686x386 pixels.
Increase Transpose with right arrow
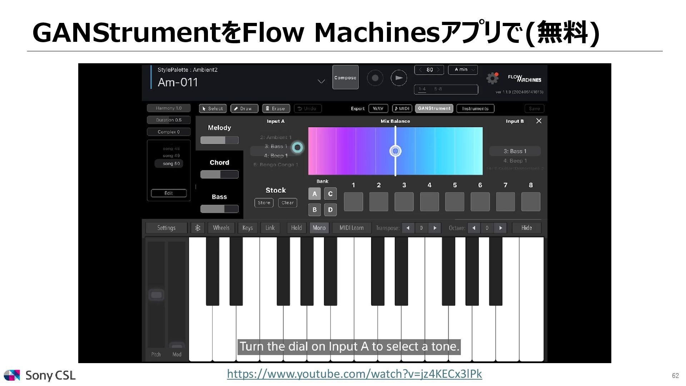(434, 228)
